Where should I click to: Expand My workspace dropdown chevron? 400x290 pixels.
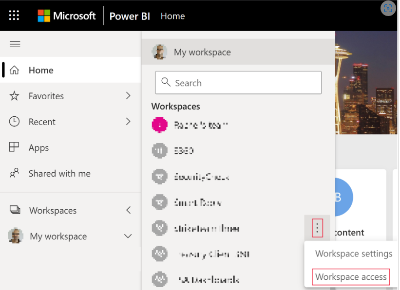128,236
